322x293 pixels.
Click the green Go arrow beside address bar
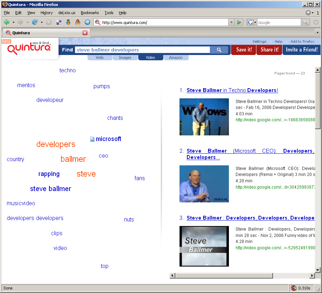(x=239, y=22)
